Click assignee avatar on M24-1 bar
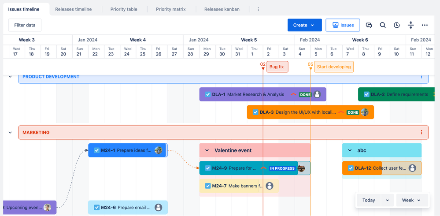The image size is (440, 216). 158,150
